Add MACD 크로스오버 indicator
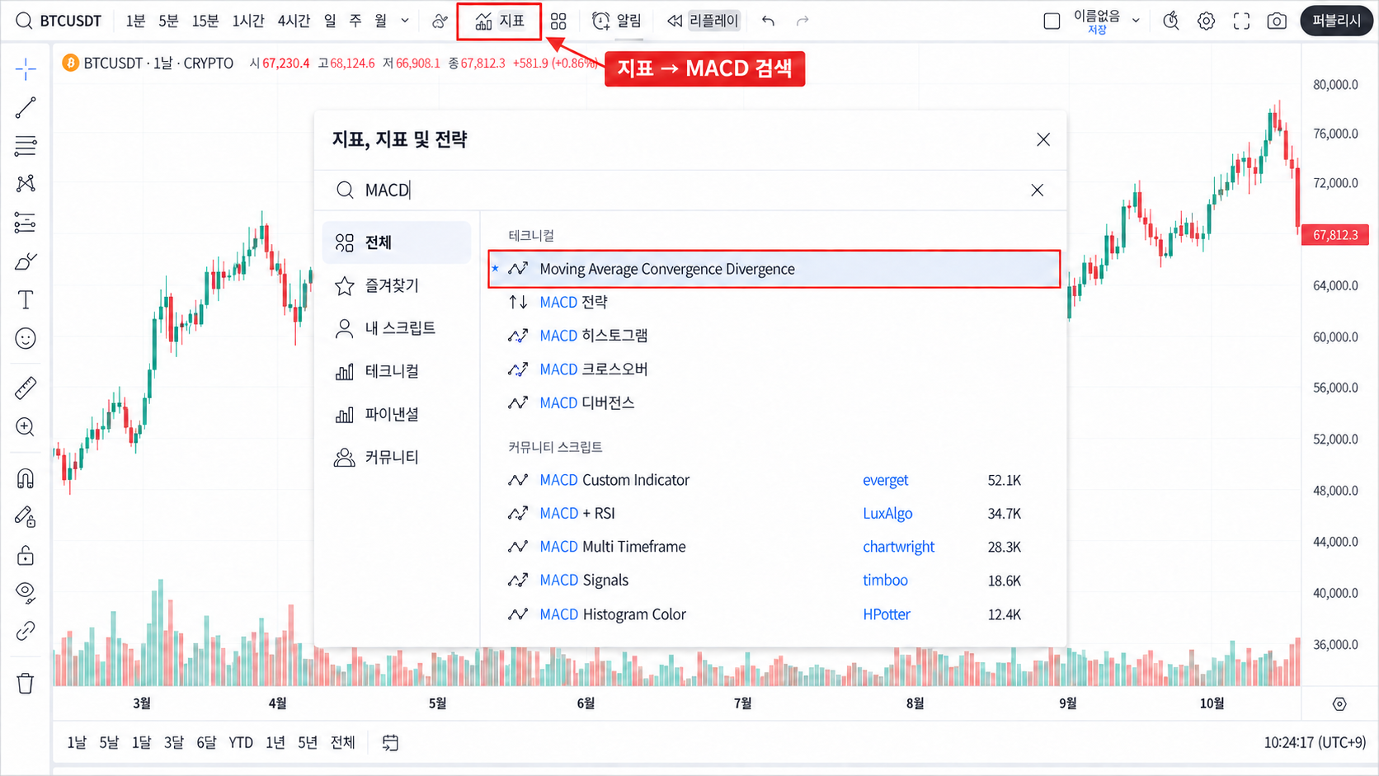1379x776 pixels. coord(774,369)
